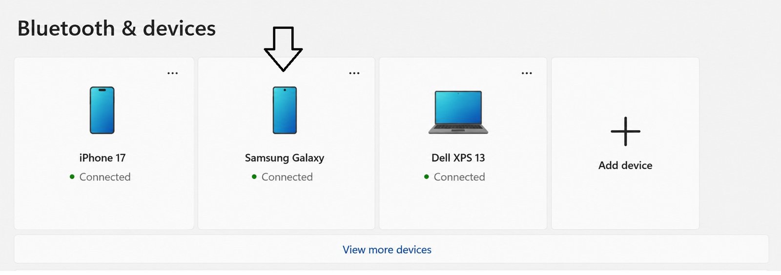Click the downward arrow annotation above Samsung Galaxy

click(x=283, y=49)
